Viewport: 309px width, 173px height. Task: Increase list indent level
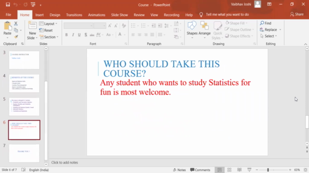click(160, 25)
